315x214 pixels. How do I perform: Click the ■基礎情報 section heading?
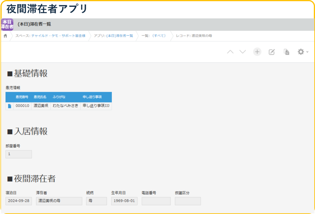tap(27, 73)
